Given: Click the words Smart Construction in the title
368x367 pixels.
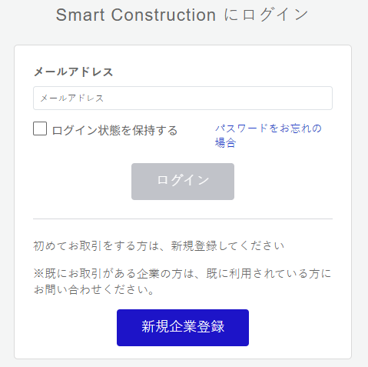Looking at the screenshot, I should (x=136, y=15).
